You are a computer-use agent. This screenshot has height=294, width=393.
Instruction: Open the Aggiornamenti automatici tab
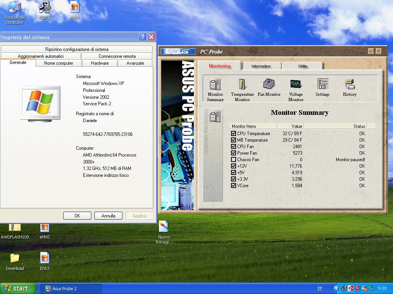(x=41, y=56)
